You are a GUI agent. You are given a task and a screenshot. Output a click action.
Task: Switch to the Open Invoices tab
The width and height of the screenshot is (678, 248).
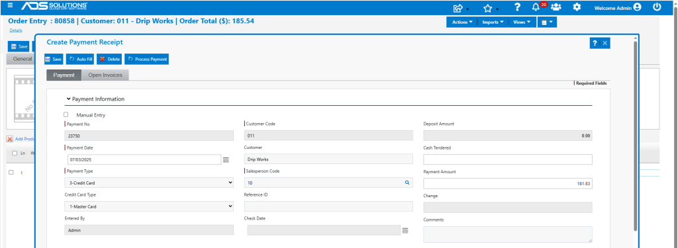tap(105, 75)
